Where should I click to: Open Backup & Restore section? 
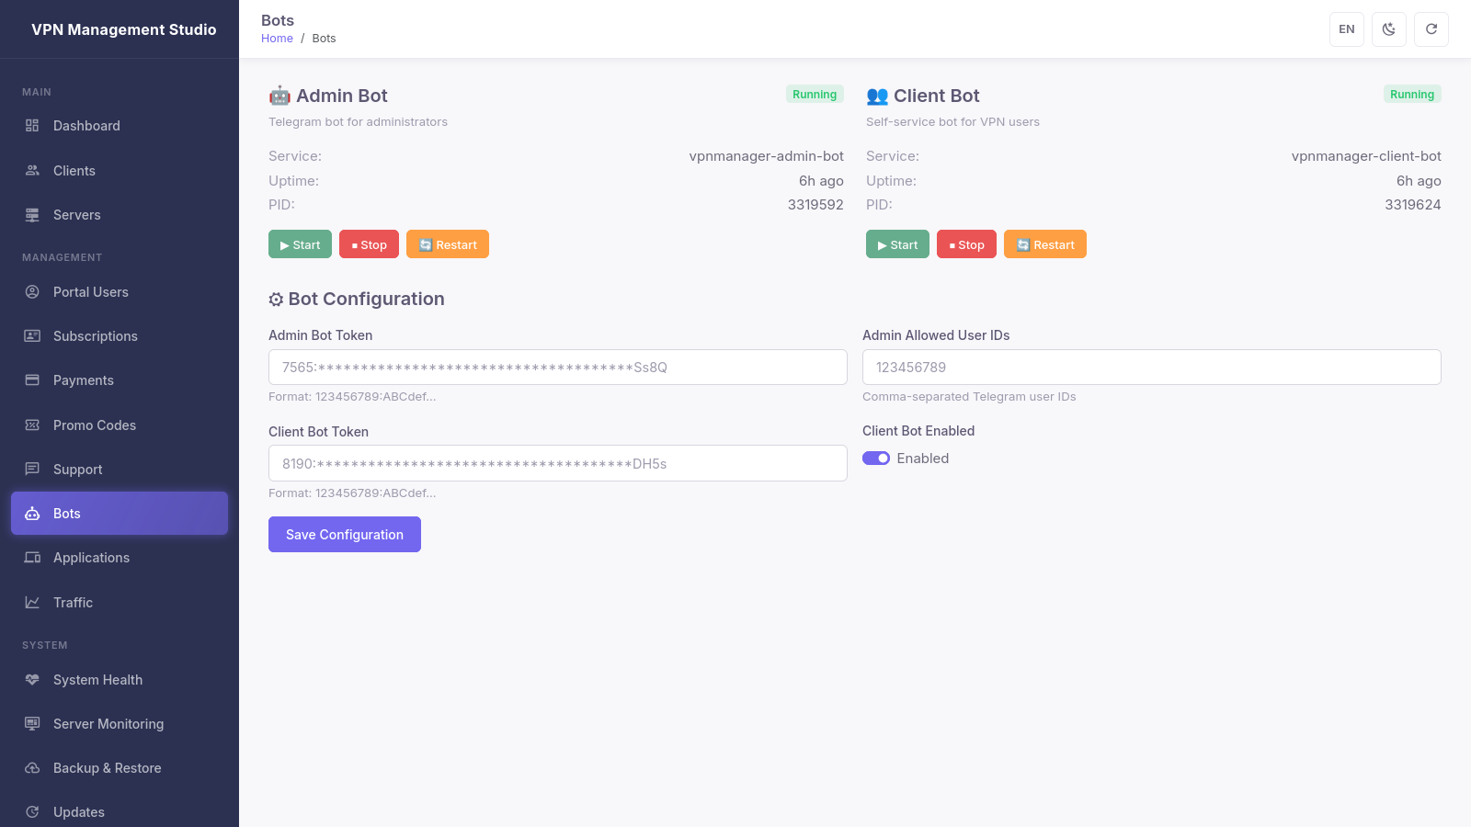tap(107, 767)
